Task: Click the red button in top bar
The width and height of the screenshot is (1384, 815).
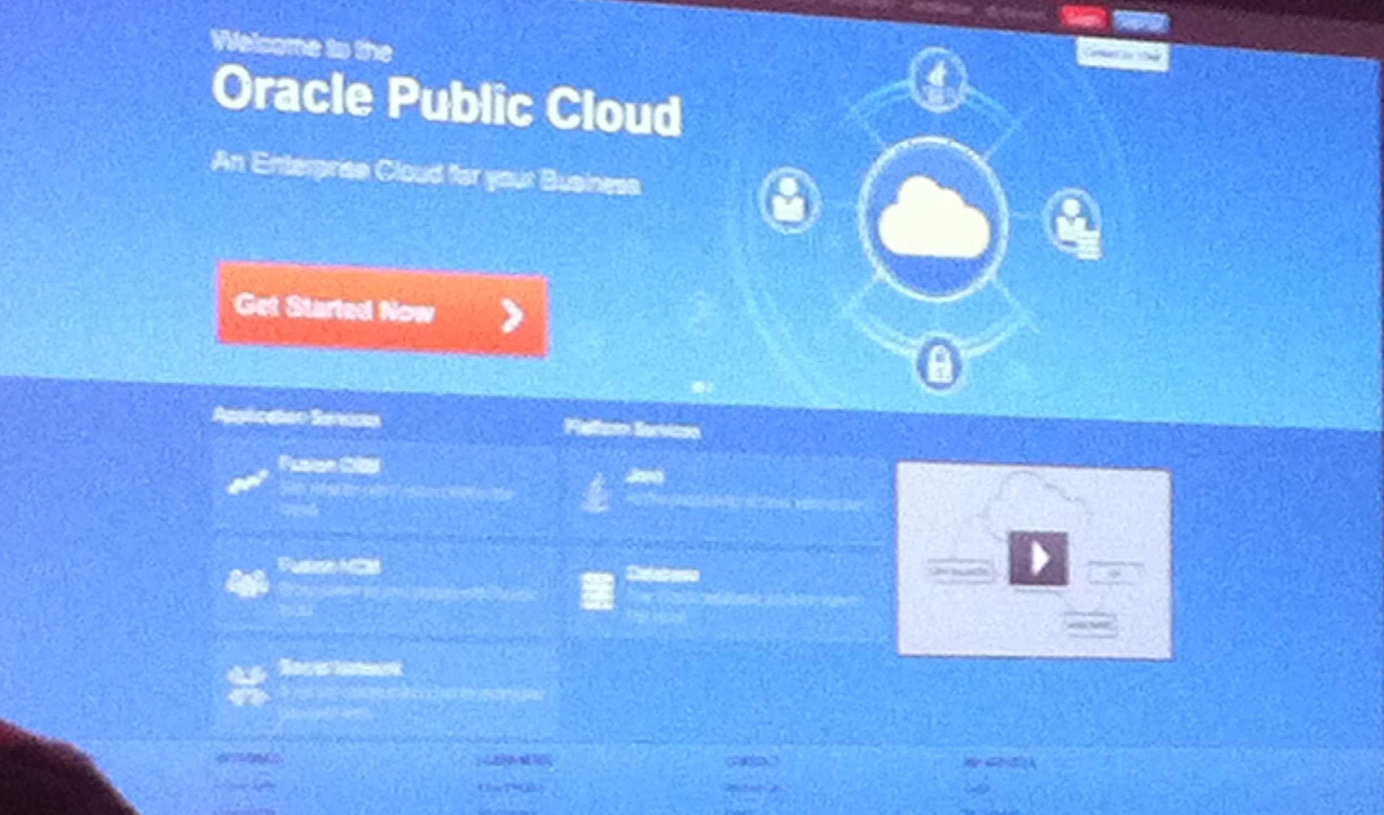Action: tap(1083, 19)
